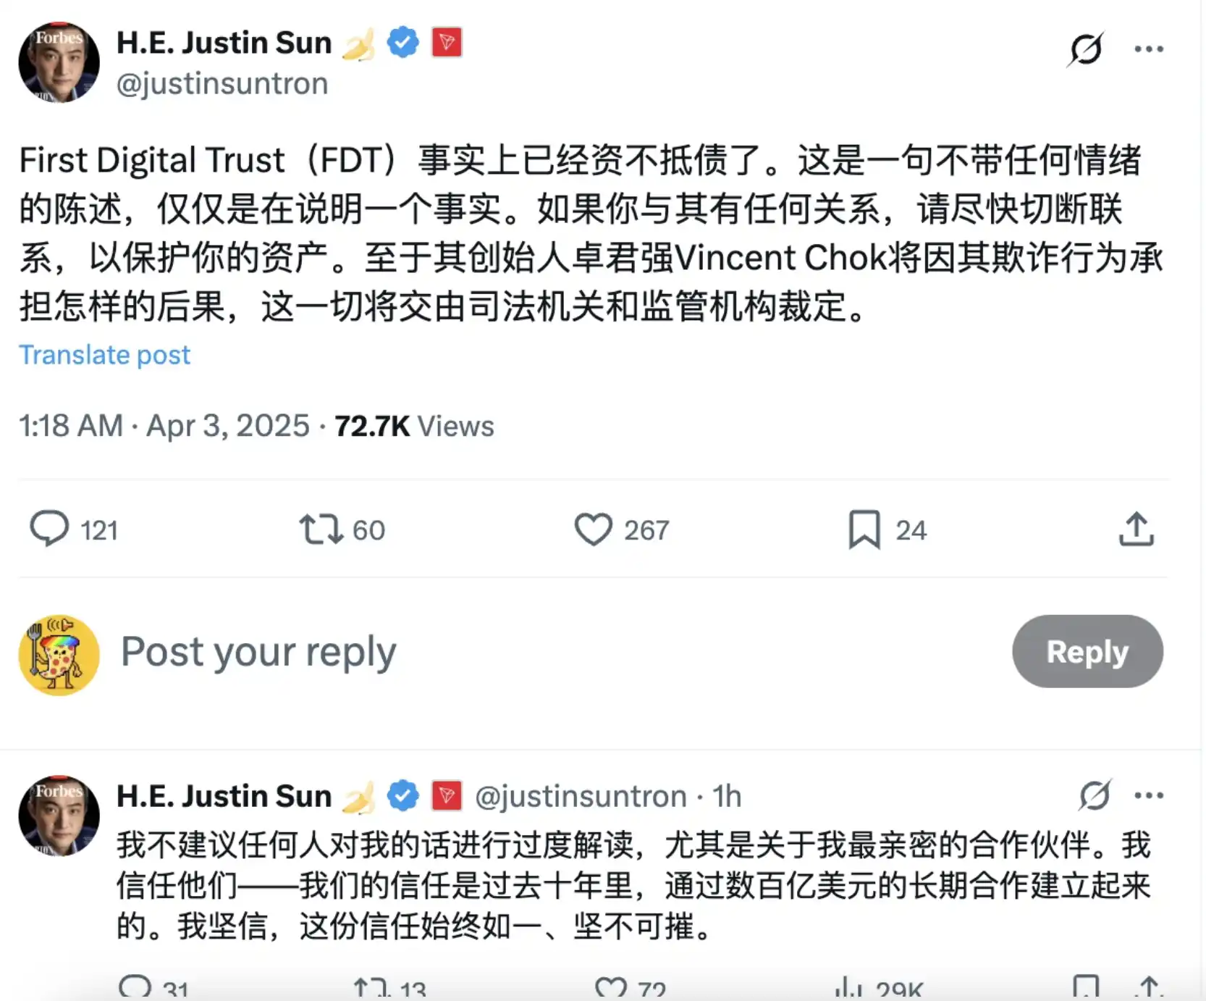Click the red TRON affiliate badge on main post
Image resolution: width=1206 pixels, height=1001 pixels.
447,42
